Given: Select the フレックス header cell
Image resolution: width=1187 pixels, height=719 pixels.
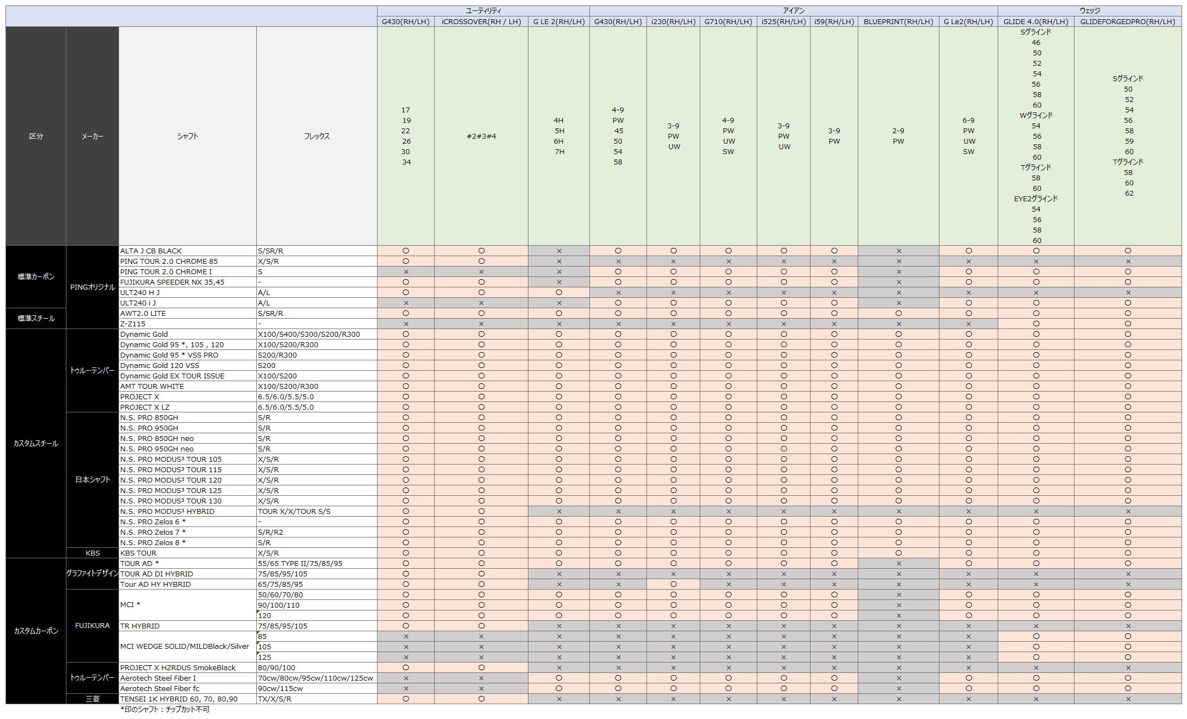Looking at the screenshot, I should 317,136.
